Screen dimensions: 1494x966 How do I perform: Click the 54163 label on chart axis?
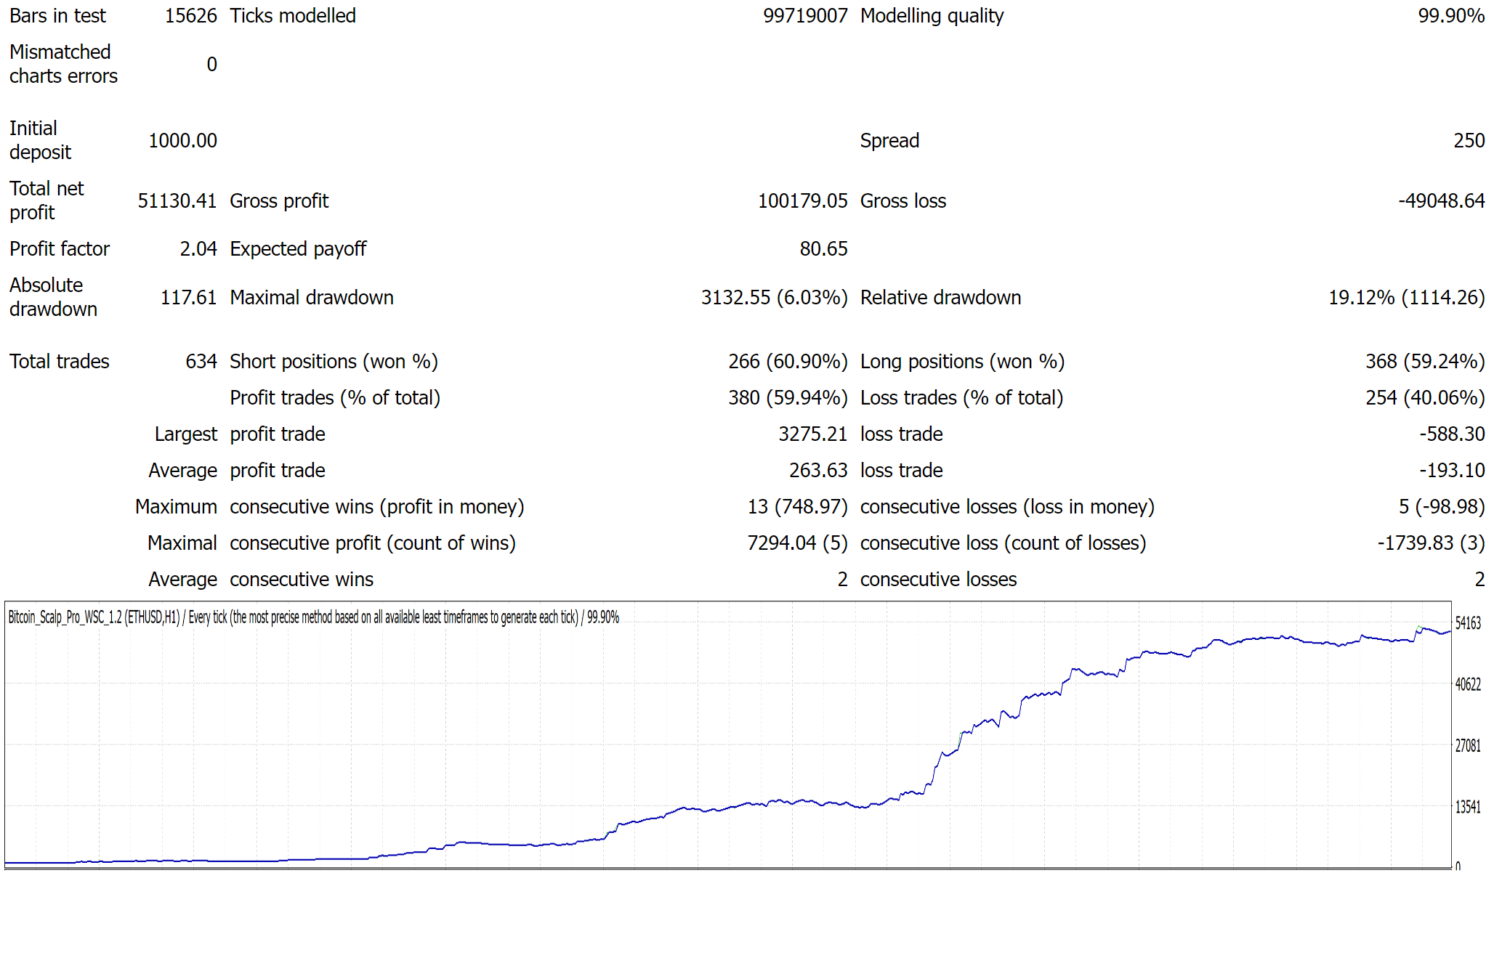1467,623
